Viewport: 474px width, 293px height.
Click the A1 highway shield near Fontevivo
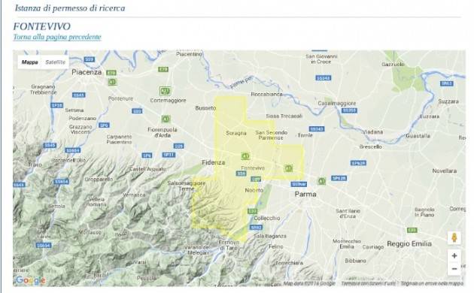245,156
